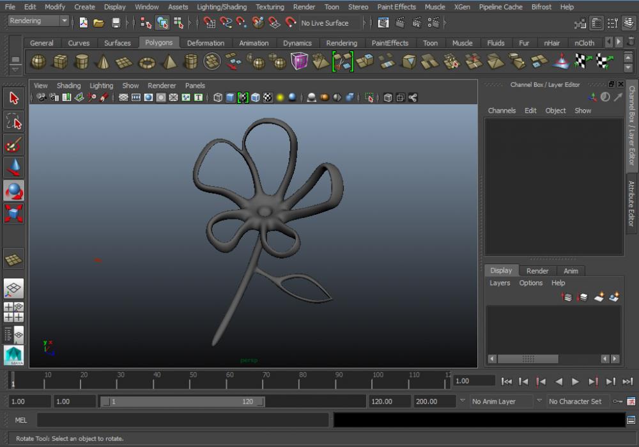Create a new empty display layer
639x447 pixels.
pyautogui.click(x=599, y=297)
